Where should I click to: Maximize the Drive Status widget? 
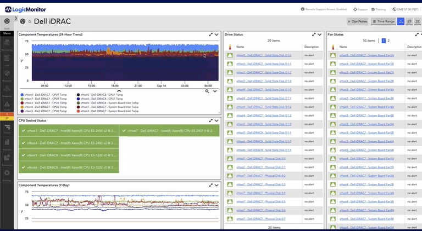pyautogui.click(x=313, y=34)
